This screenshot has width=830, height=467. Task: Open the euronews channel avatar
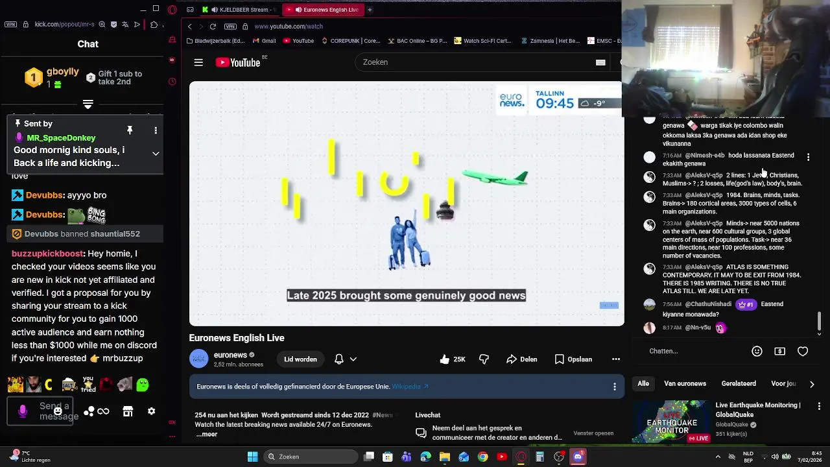[x=199, y=359]
